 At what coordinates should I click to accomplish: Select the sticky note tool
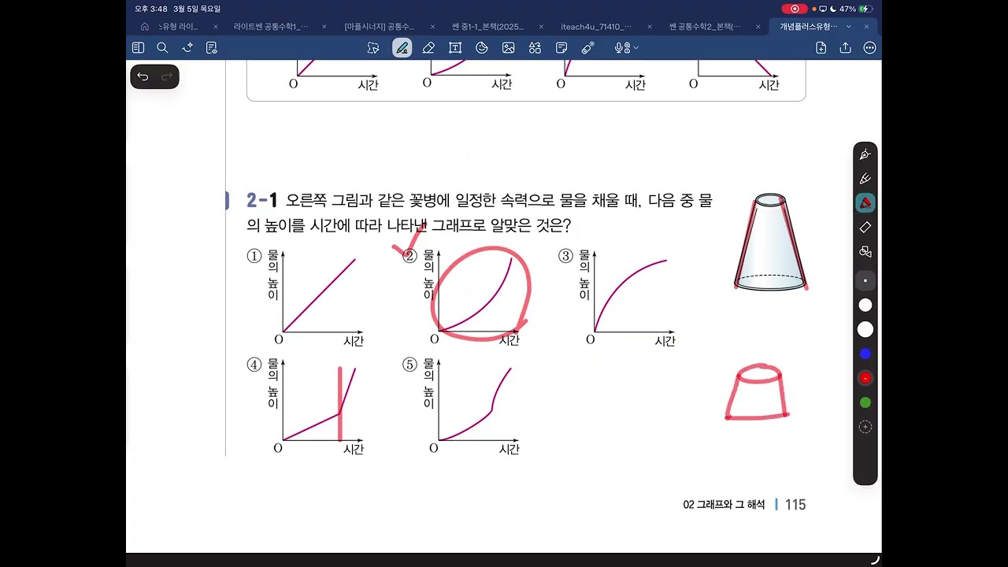point(561,48)
